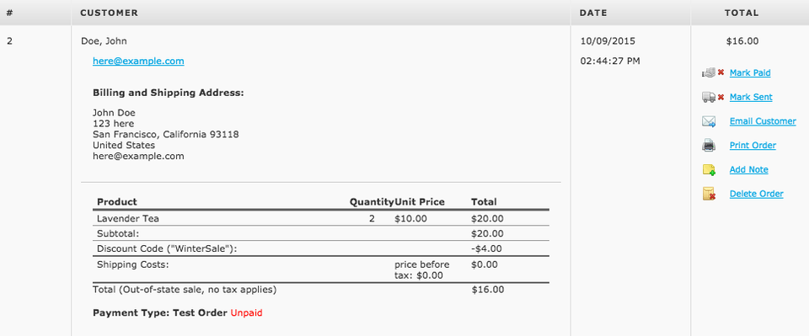Click the Date column header
Image resolution: width=809 pixels, height=336 pixels.
[x=593, y=13]
